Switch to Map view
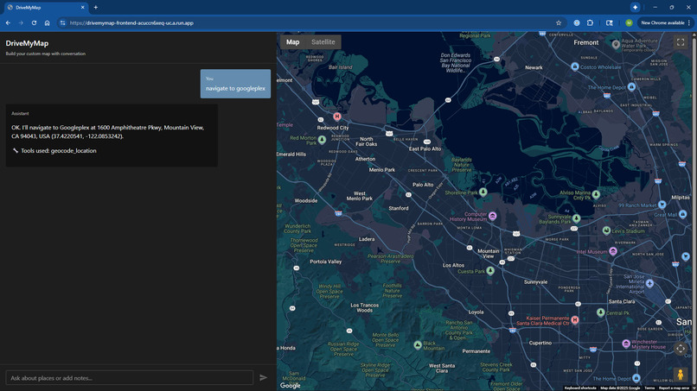 coord(292,42)
